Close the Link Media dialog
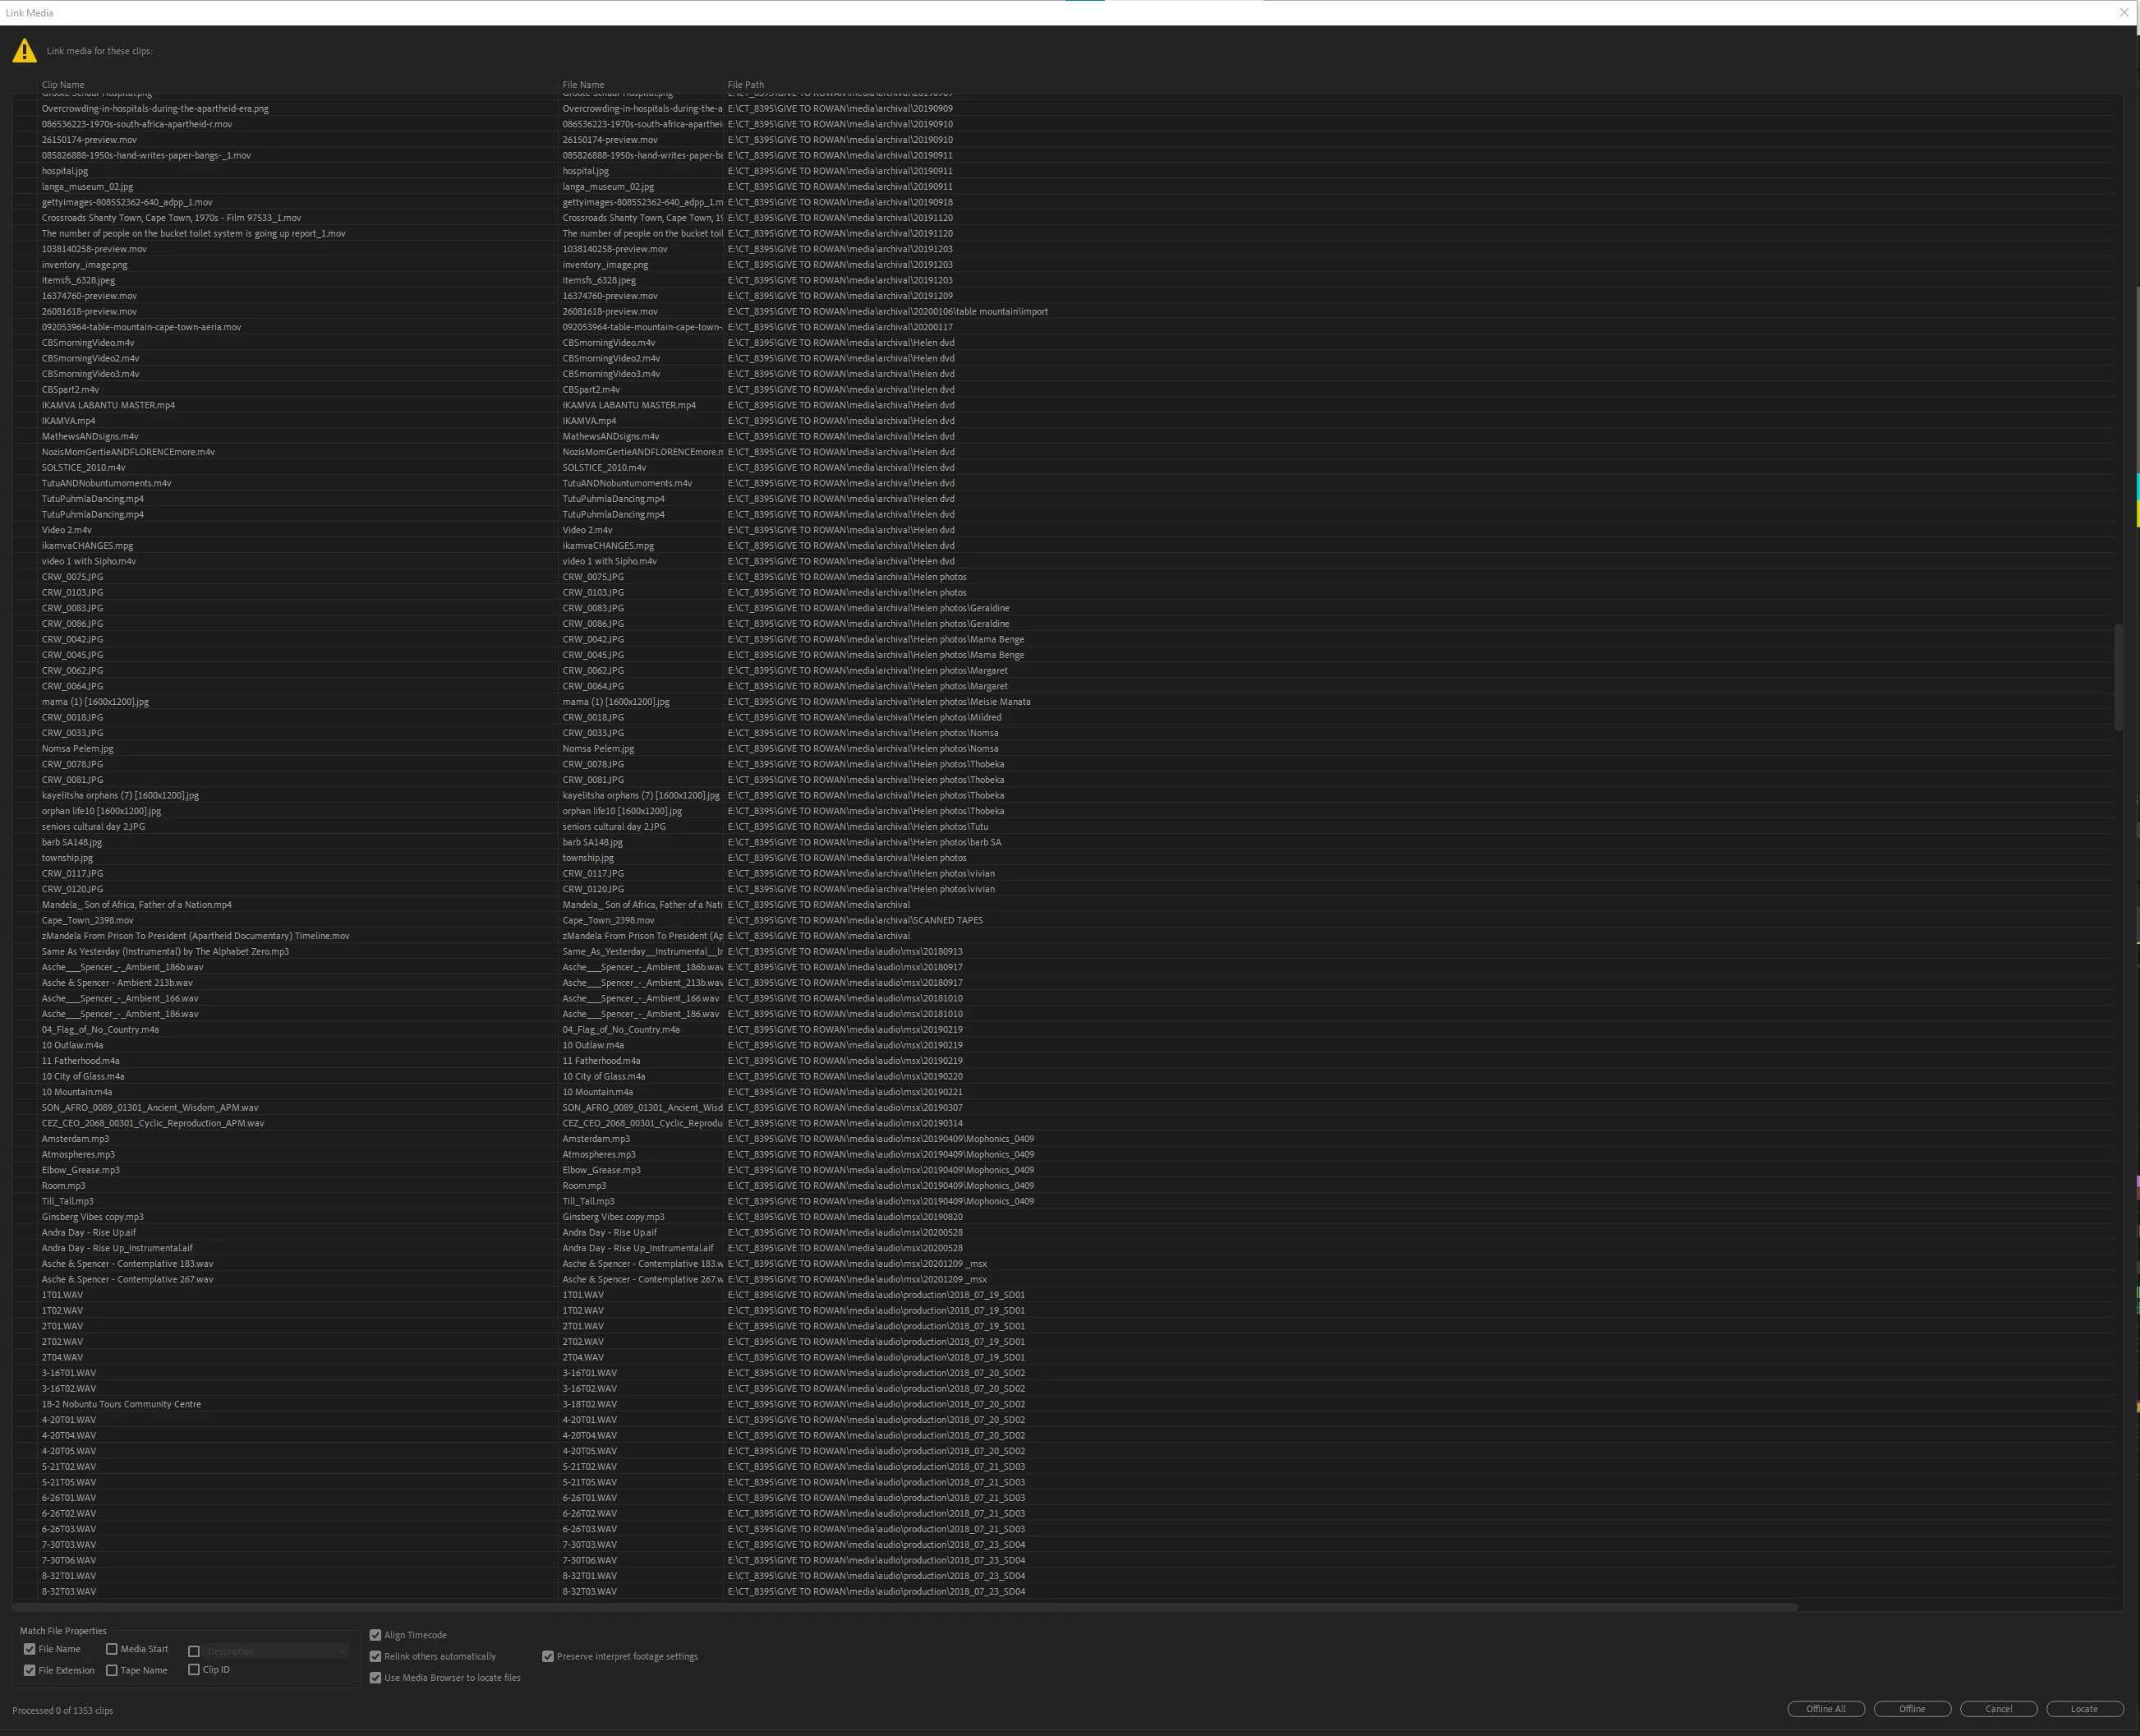This screenshot has width=2140, height=1736. [x=2124, y=12]
